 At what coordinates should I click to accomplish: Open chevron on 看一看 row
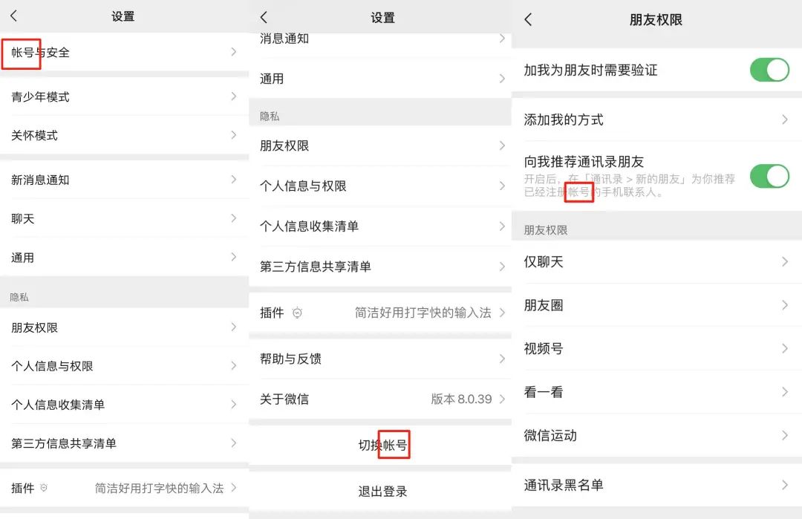point(785,392)
